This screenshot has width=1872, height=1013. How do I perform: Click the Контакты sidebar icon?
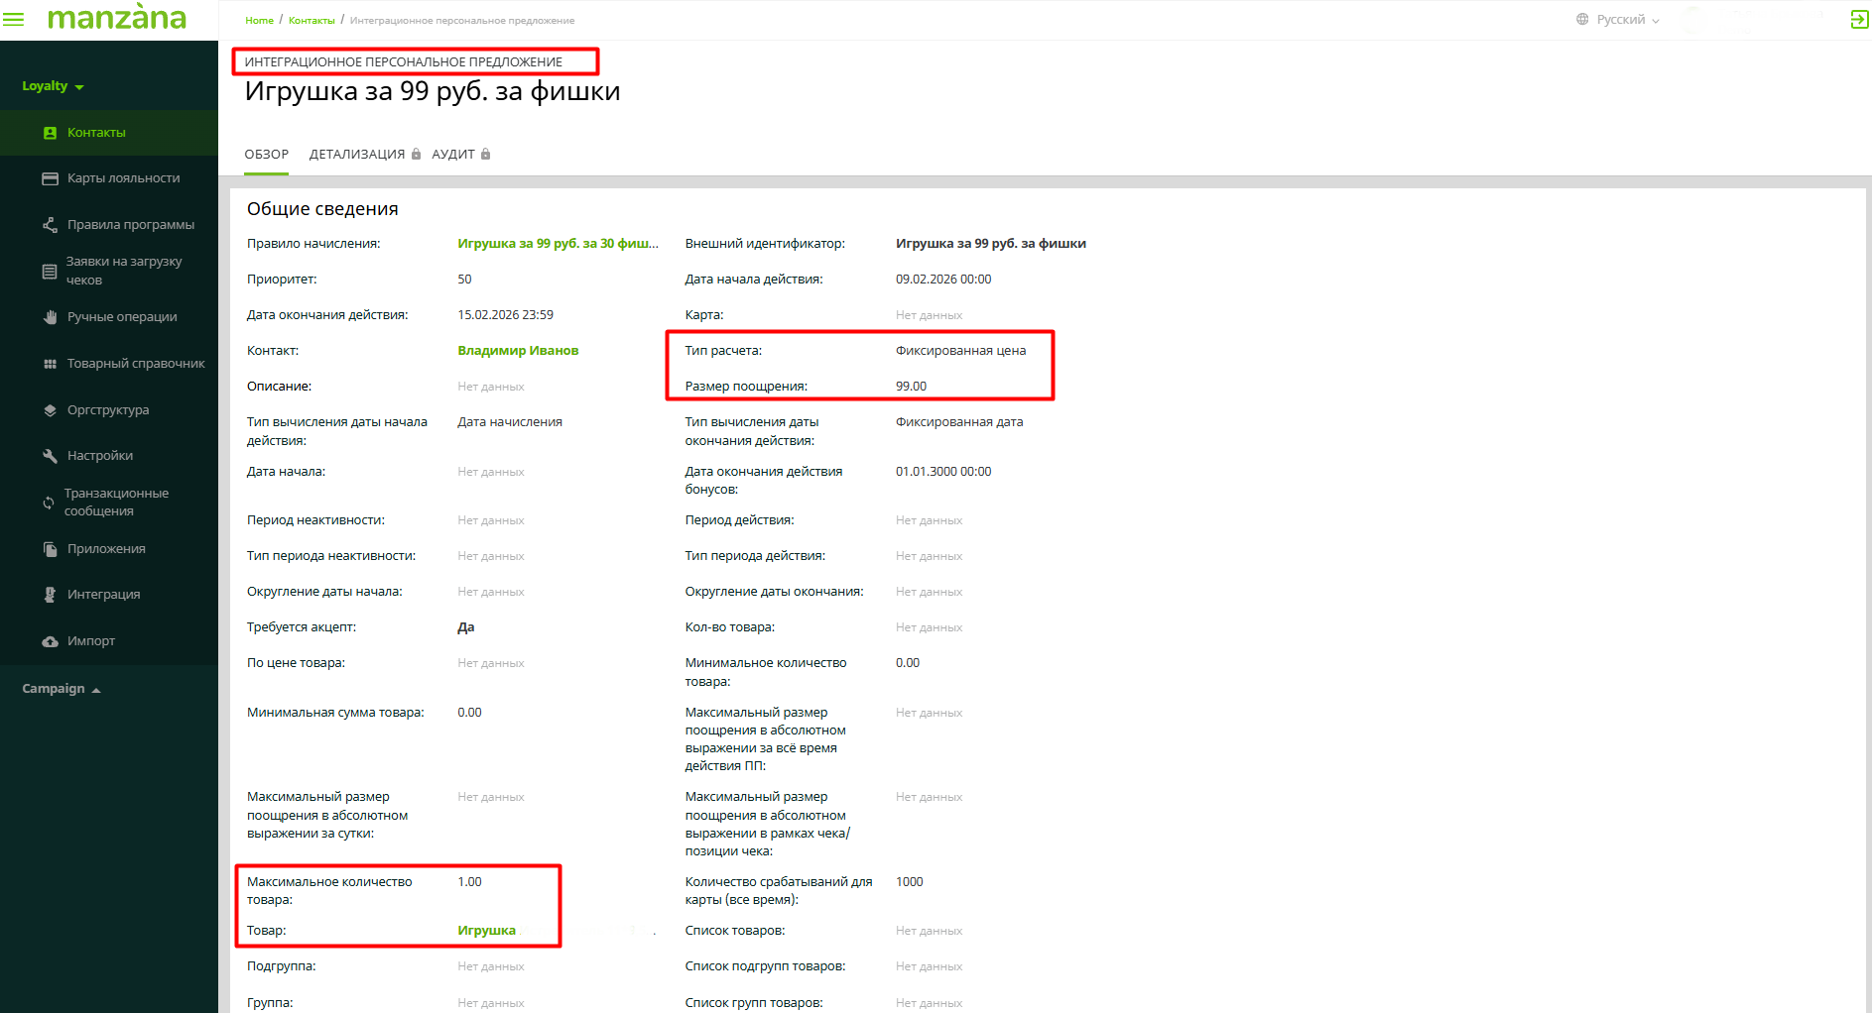[x=50, y=133]
